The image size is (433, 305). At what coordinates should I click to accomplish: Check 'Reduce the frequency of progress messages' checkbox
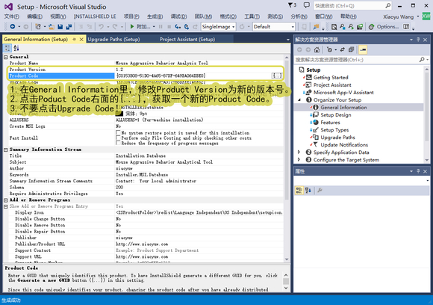[118, 143]
